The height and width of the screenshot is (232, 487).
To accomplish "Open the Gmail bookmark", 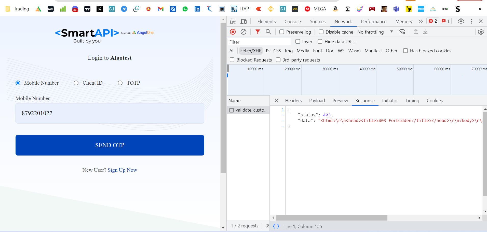I will point(161,9).
